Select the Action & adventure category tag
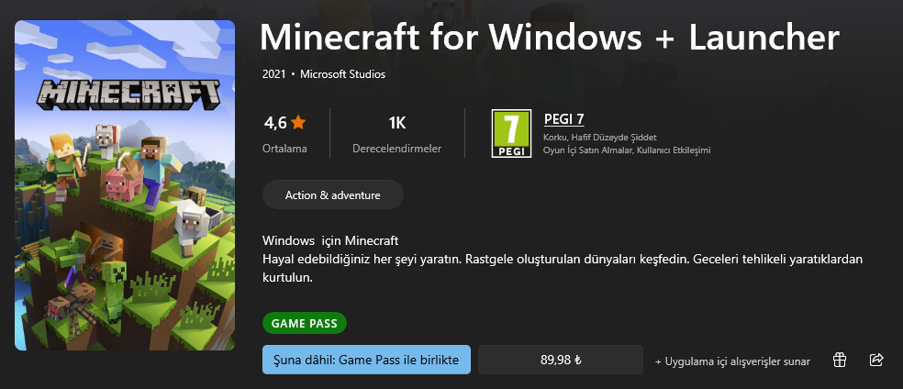This screenshot has width=903, height=389. (333, 195)
